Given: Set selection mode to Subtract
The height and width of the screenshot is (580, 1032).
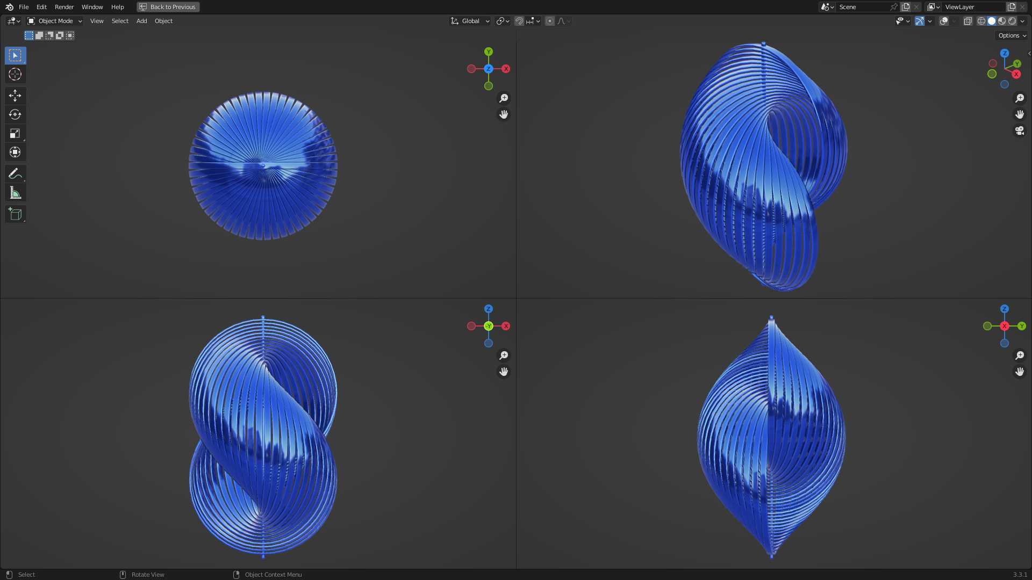Looking at the screenshot, I should tap(49, 35).
